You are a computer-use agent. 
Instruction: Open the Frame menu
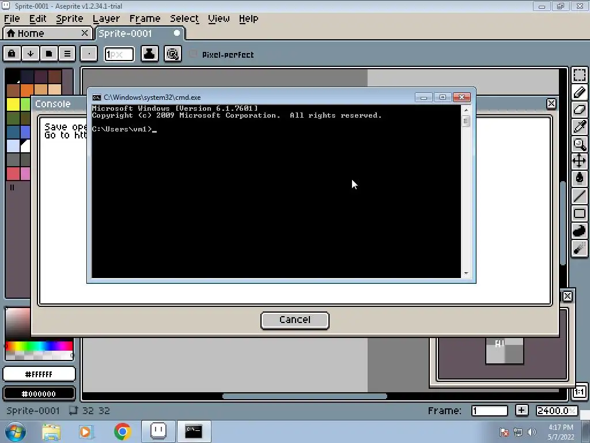145,18
